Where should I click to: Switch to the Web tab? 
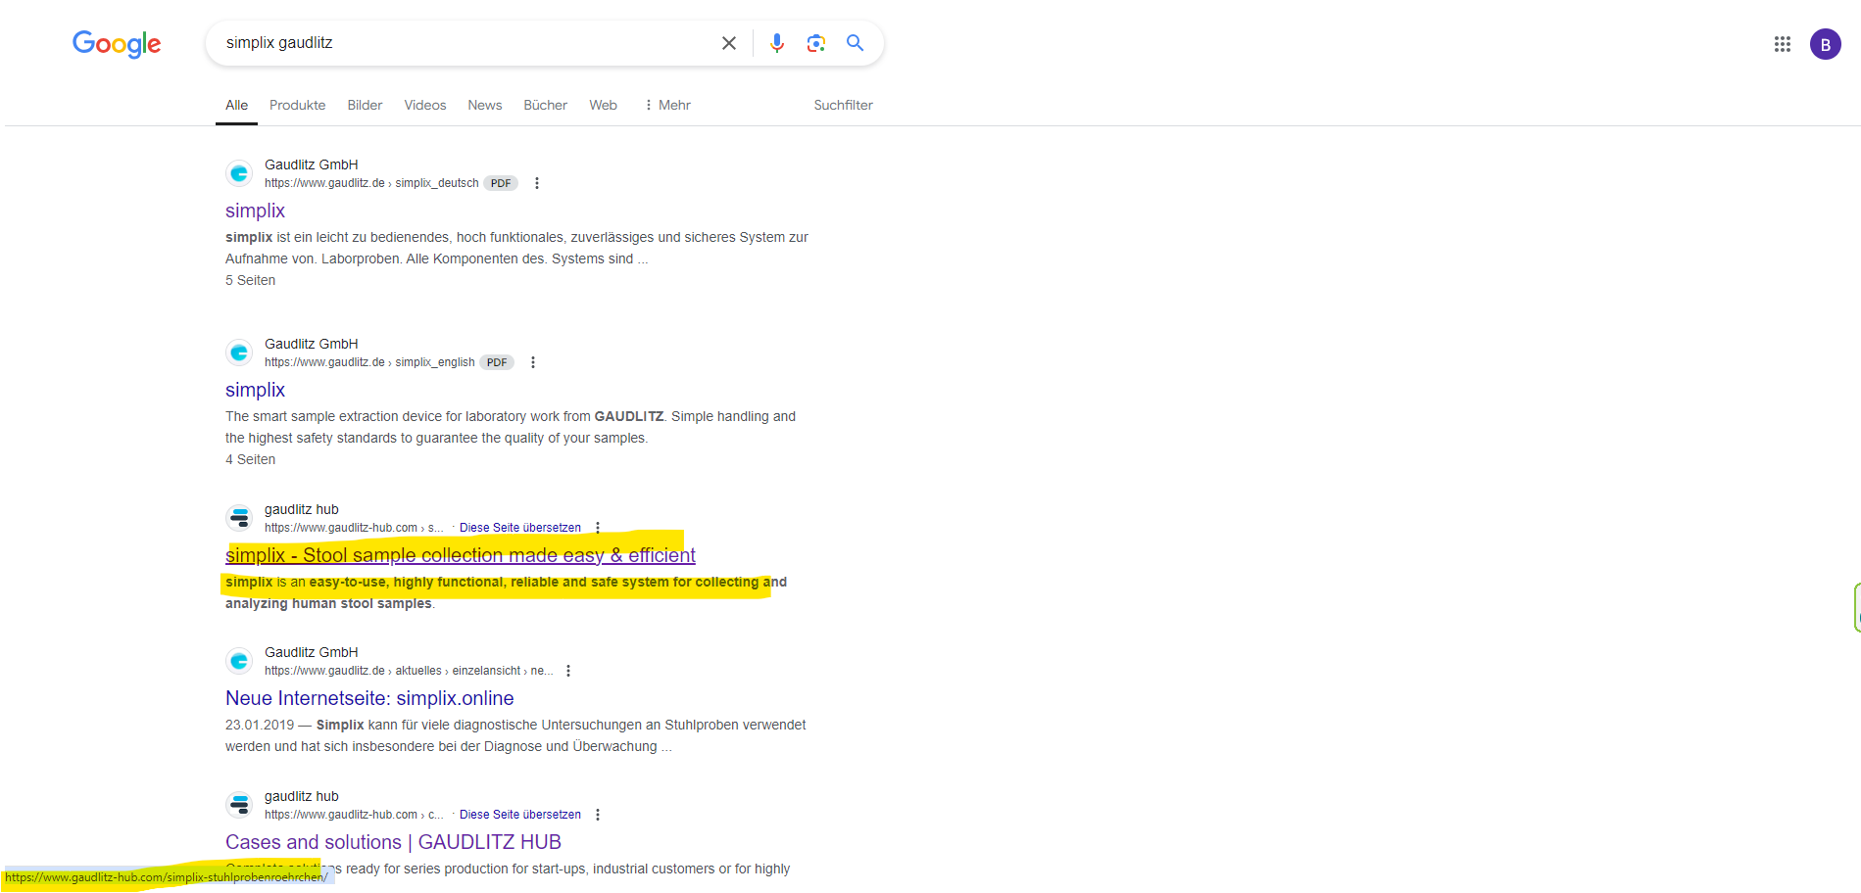point(604,105)
